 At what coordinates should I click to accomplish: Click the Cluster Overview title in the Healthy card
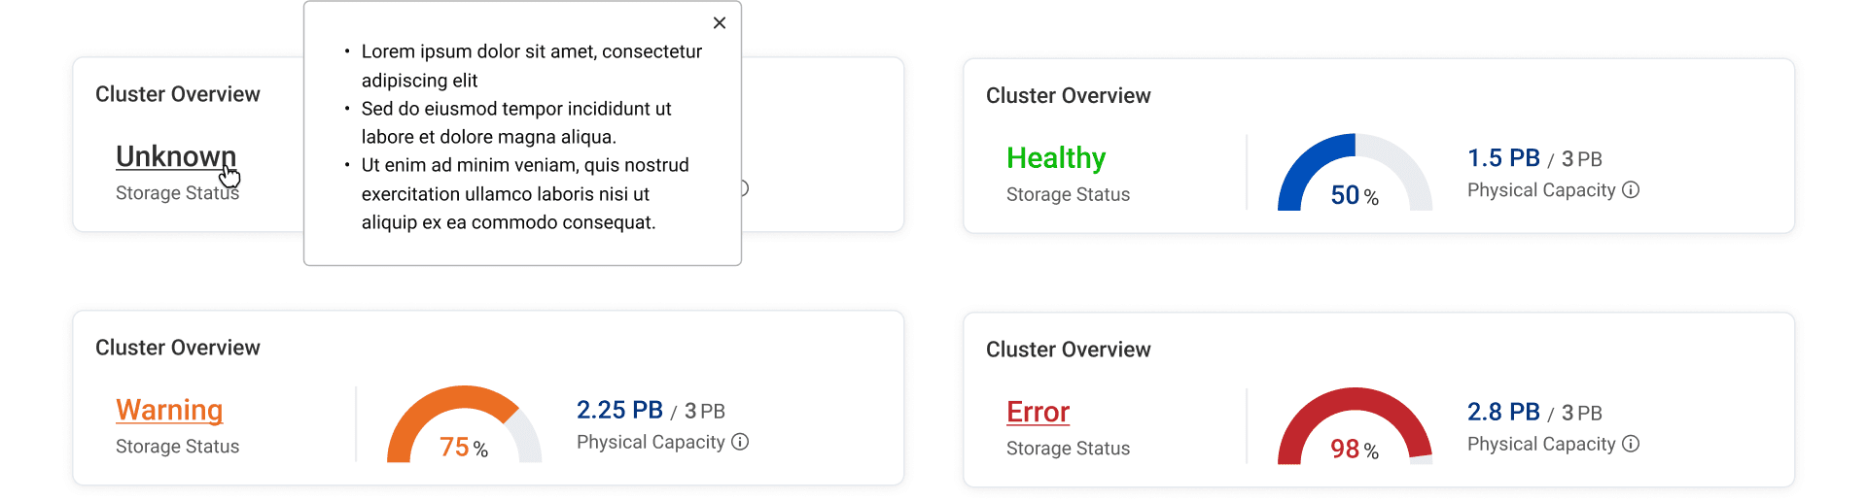coord(1068,95)
